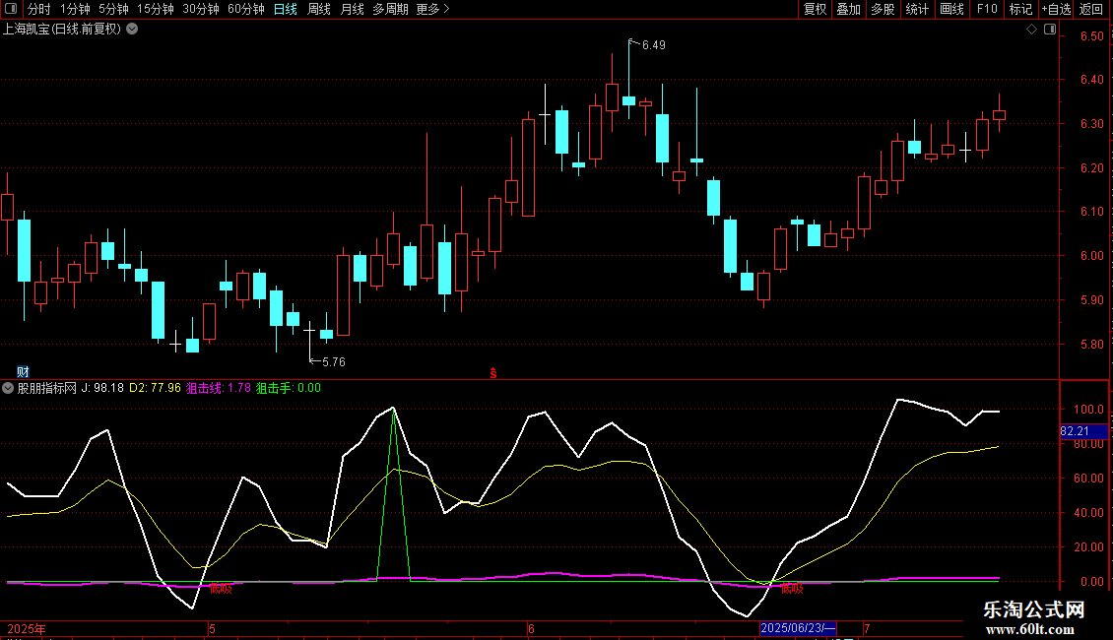Activate the 画线 drawing tools

click(x=951, y=9)
